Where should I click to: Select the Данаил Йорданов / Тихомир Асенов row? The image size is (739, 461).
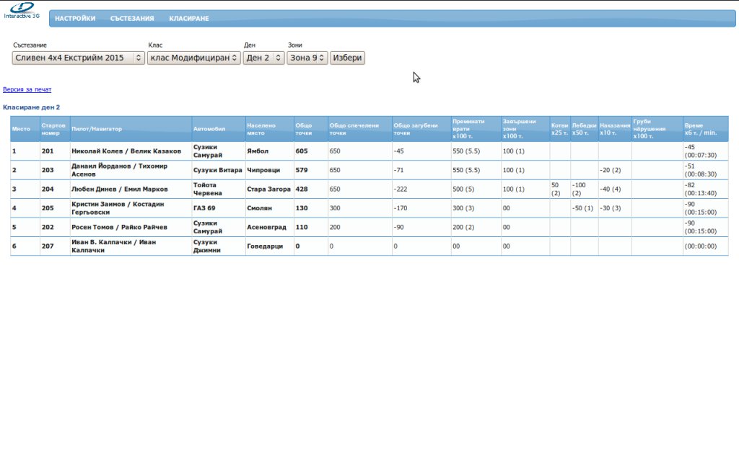click(x=126, y=170)
